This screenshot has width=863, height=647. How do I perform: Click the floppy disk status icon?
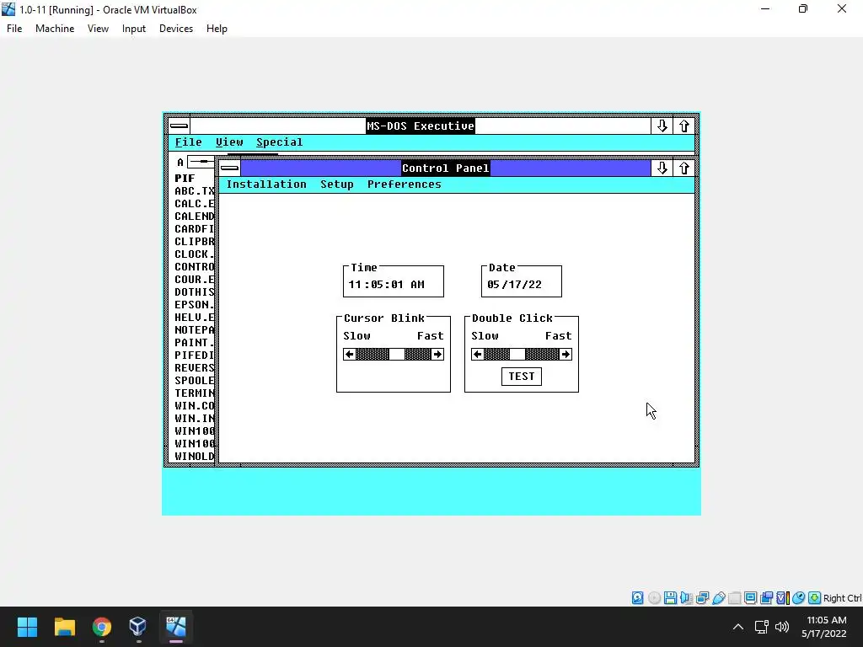[670, 598]
